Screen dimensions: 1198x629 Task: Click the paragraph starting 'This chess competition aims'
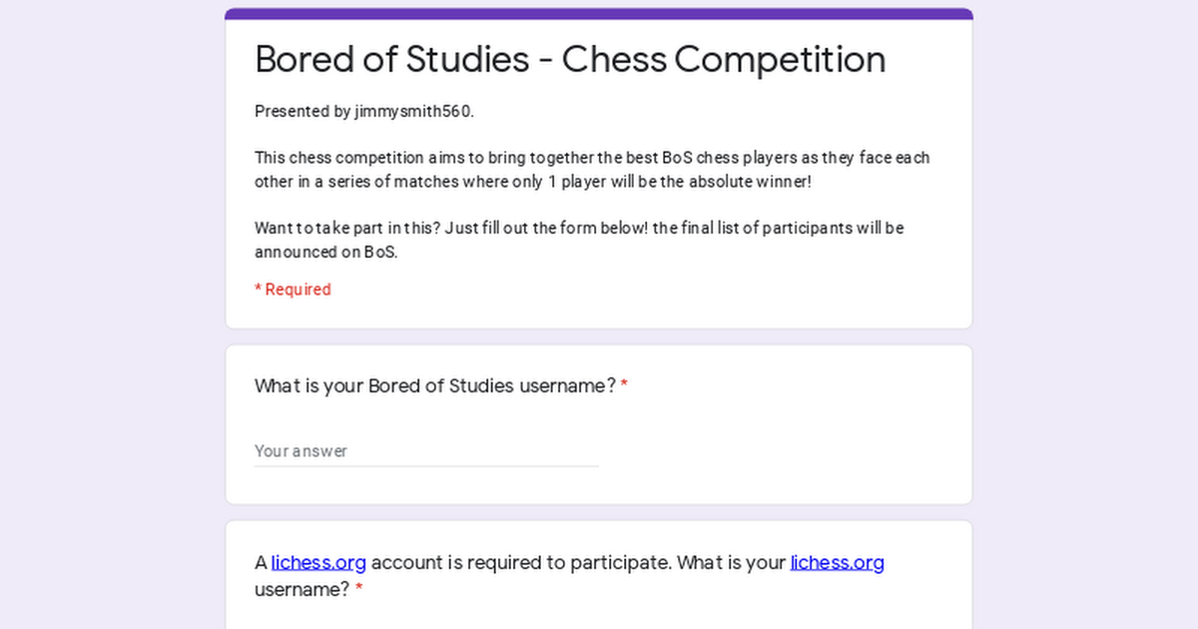[x=592, y=170]
